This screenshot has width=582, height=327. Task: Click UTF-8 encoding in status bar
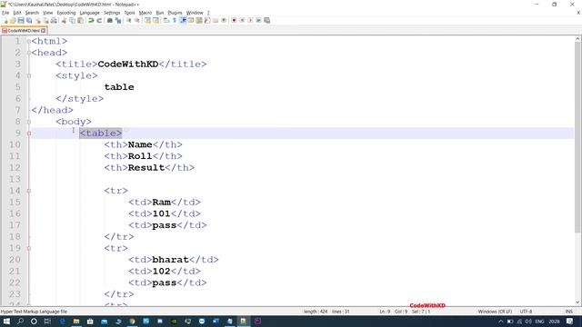point(526,312)
